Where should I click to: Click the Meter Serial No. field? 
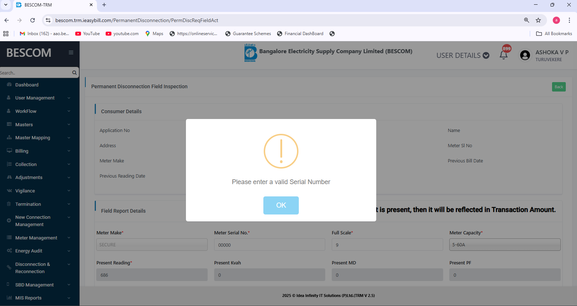270,245
